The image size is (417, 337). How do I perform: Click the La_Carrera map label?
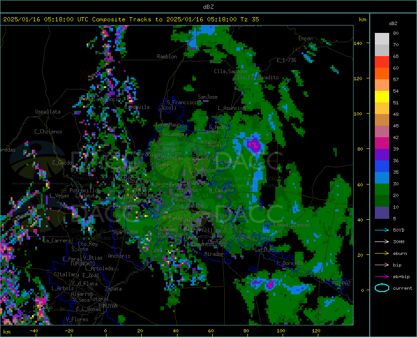(57, 241)
